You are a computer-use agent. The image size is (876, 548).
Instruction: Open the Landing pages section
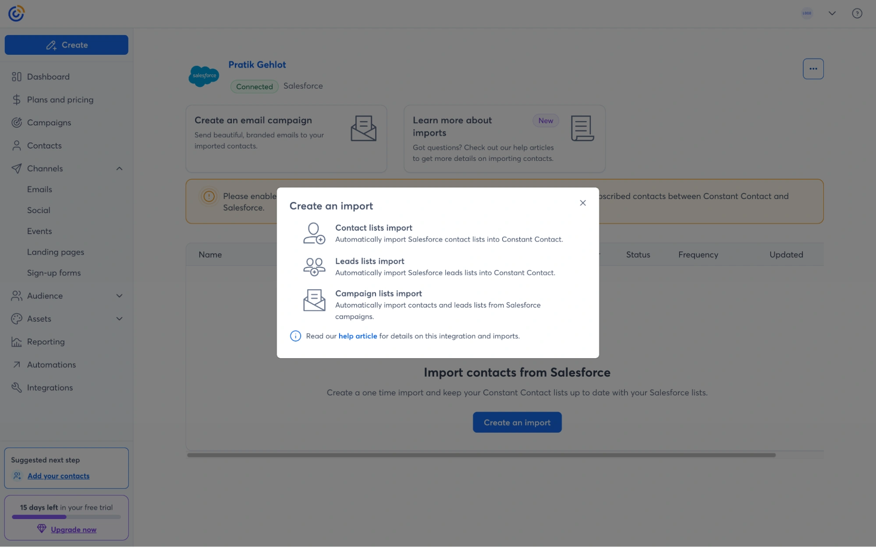(55, 252)
